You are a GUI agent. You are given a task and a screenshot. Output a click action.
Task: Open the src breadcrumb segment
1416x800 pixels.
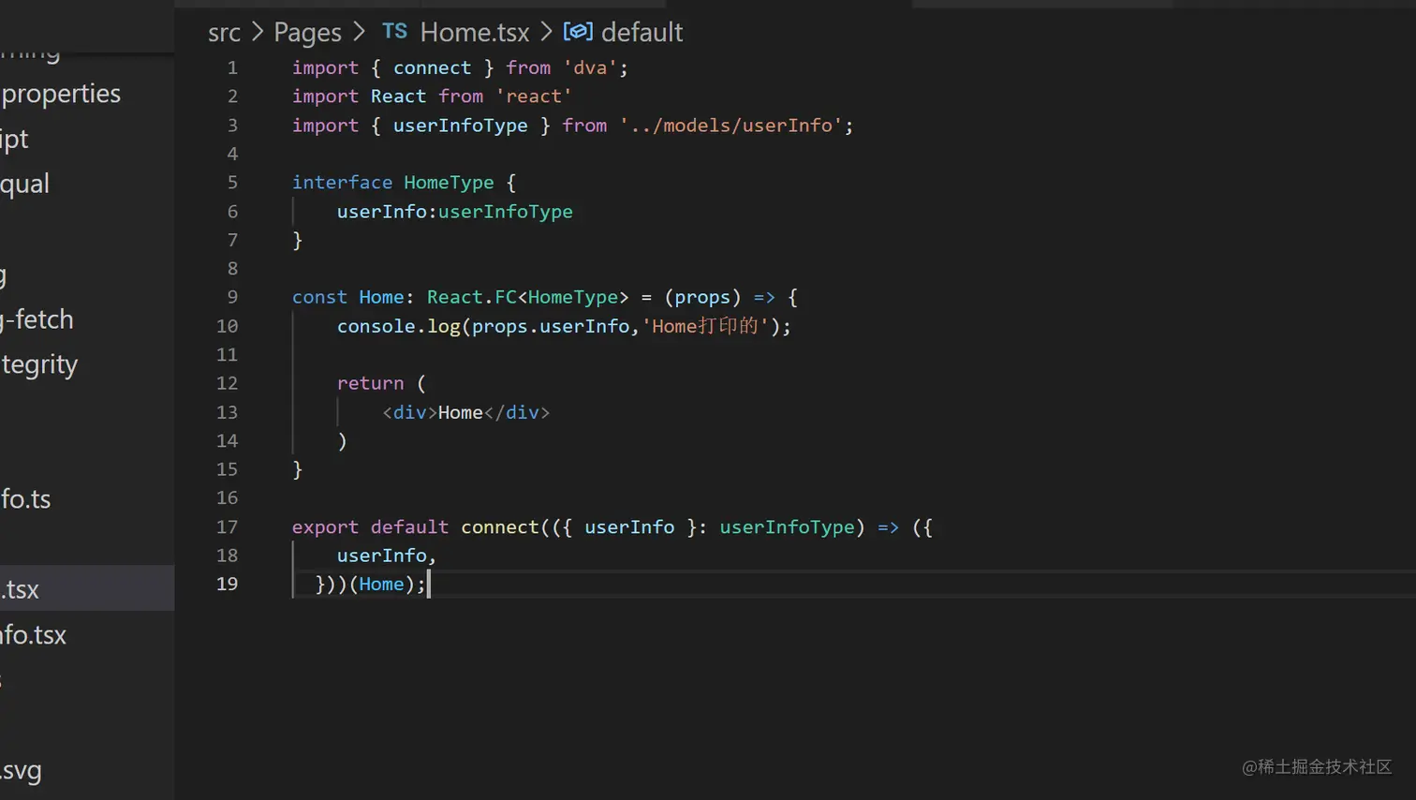click(x=224, y=33)
